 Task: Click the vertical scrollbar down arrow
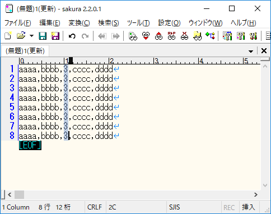[x=265, y=185]
